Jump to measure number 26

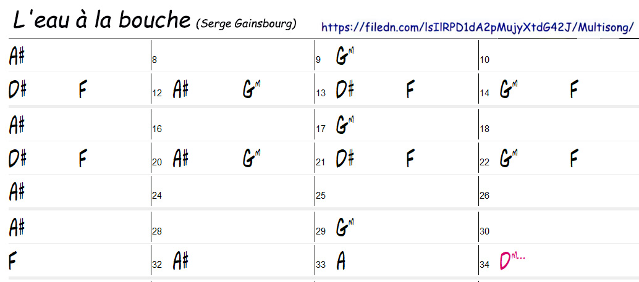485,196
